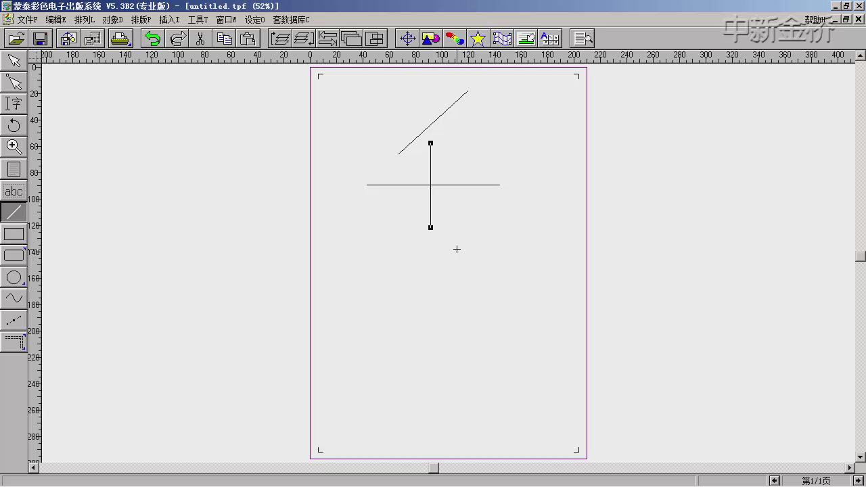Click the warp mesh grid icon
Screen dimensions: 866x487
[502, 39]
